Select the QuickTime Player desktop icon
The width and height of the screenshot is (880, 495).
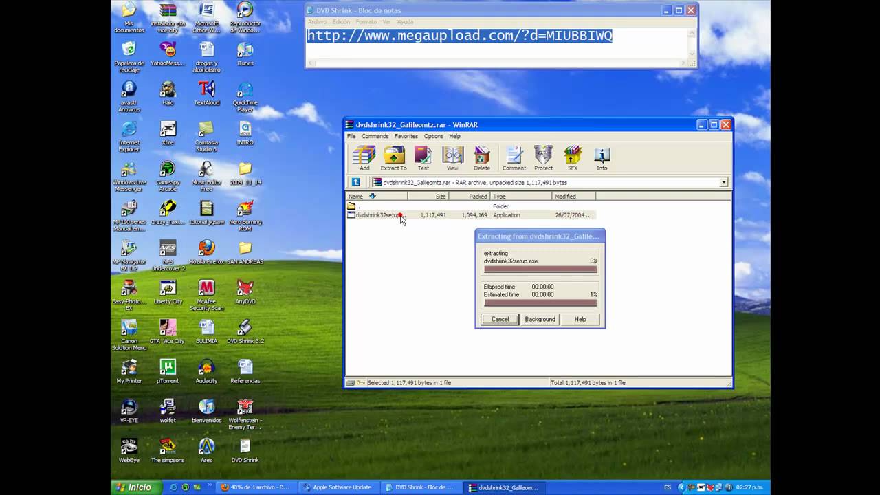[245, 96]
